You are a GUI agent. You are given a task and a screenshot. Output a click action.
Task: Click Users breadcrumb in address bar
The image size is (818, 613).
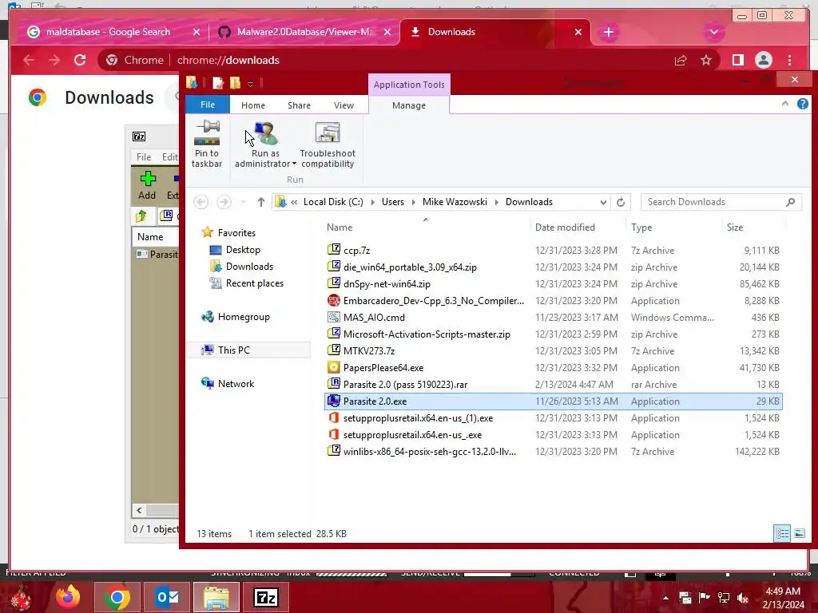click(393, 202)
